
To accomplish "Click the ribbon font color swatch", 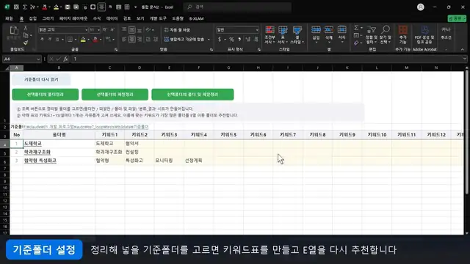I will coord(95,40).
